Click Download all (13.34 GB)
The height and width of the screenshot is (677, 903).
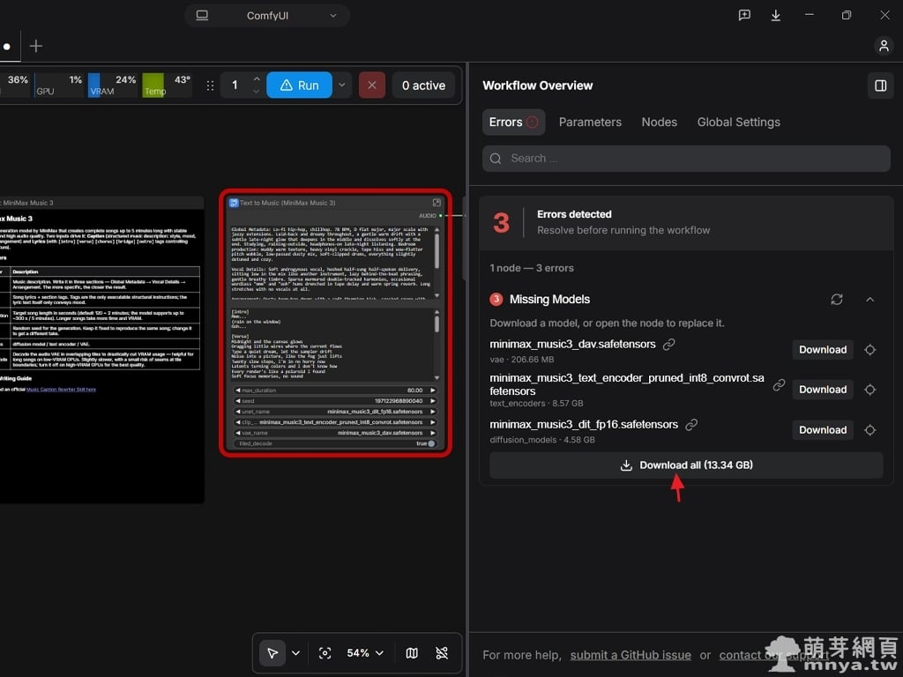coord(686,465)
